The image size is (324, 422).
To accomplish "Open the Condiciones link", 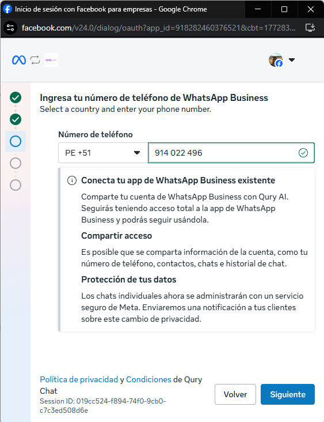I will (x=148, y=379).
